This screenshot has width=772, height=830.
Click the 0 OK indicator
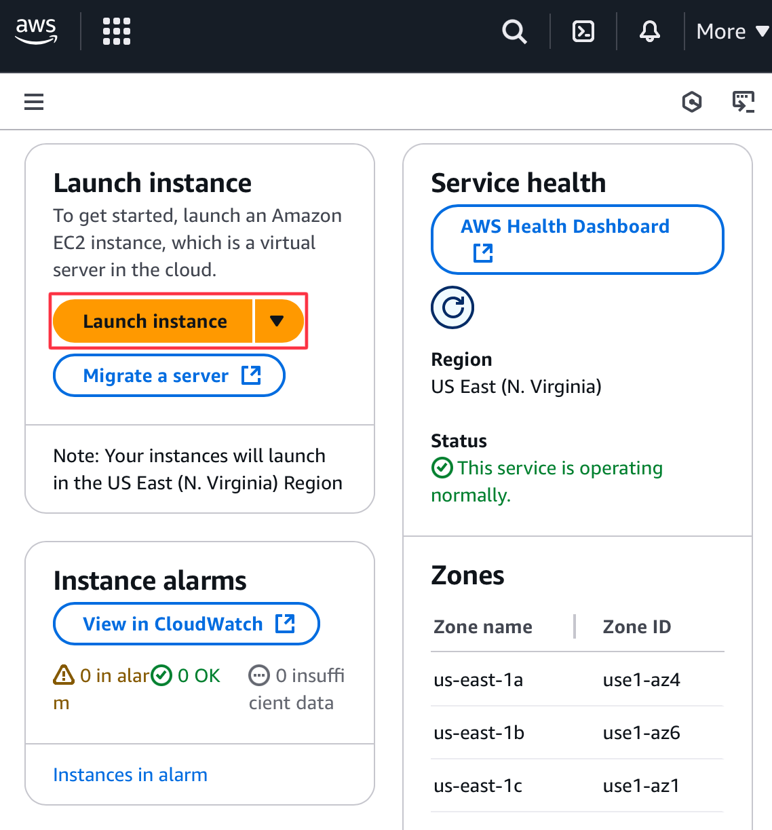pos(186,676)
